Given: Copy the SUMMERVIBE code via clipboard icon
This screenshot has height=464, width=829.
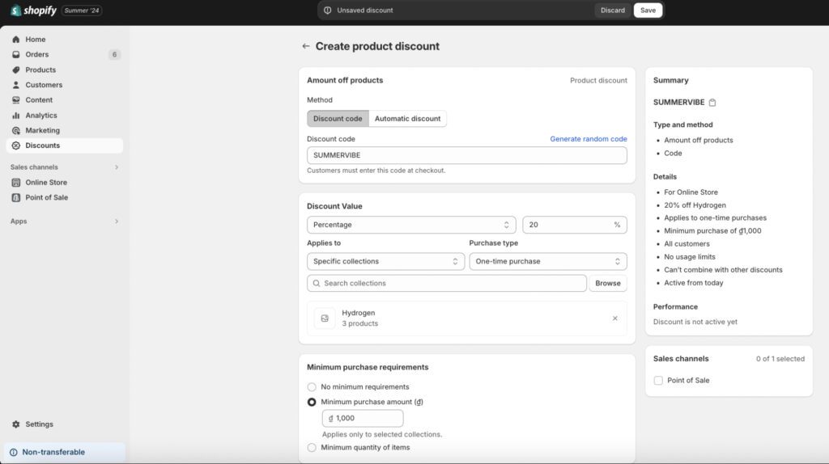Looking at the screenshot, I should 712,103.
